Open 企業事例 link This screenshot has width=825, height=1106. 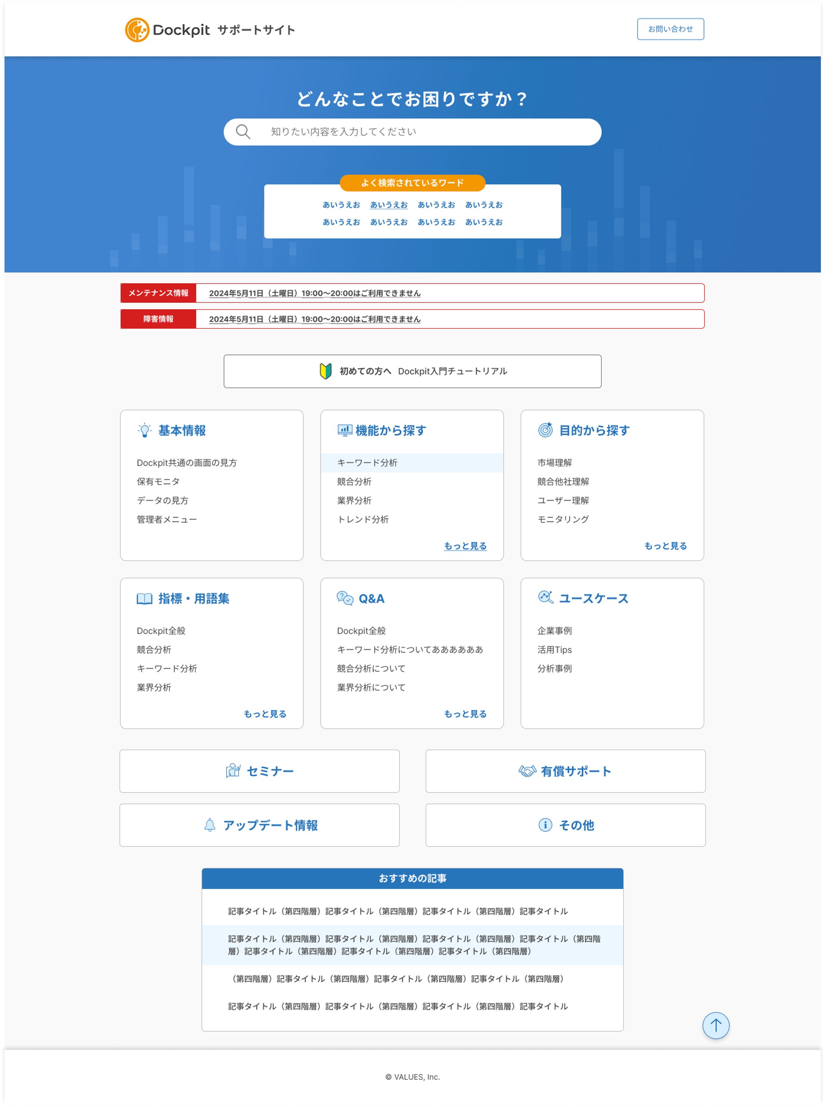pos(555,631)
